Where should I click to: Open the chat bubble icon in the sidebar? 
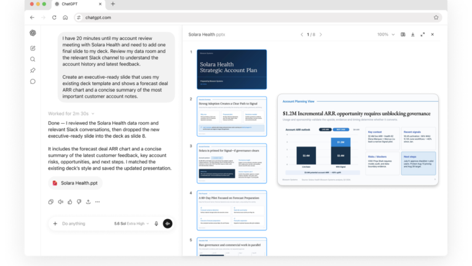pos(33,81)
